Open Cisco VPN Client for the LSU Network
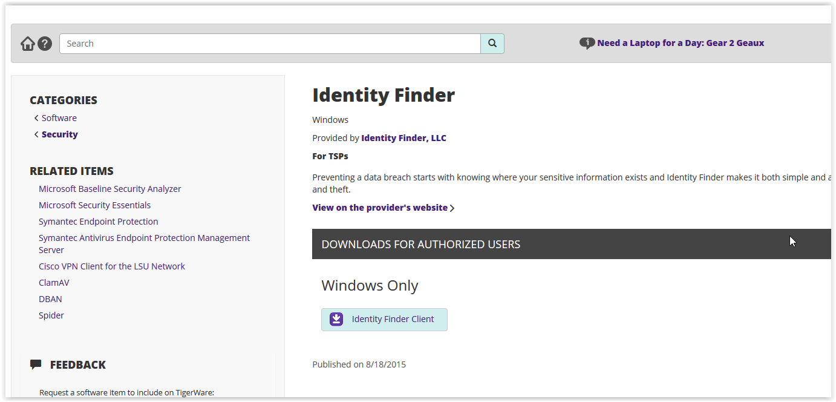The width and height of the screenshot is (836, 402). (112, 266)
